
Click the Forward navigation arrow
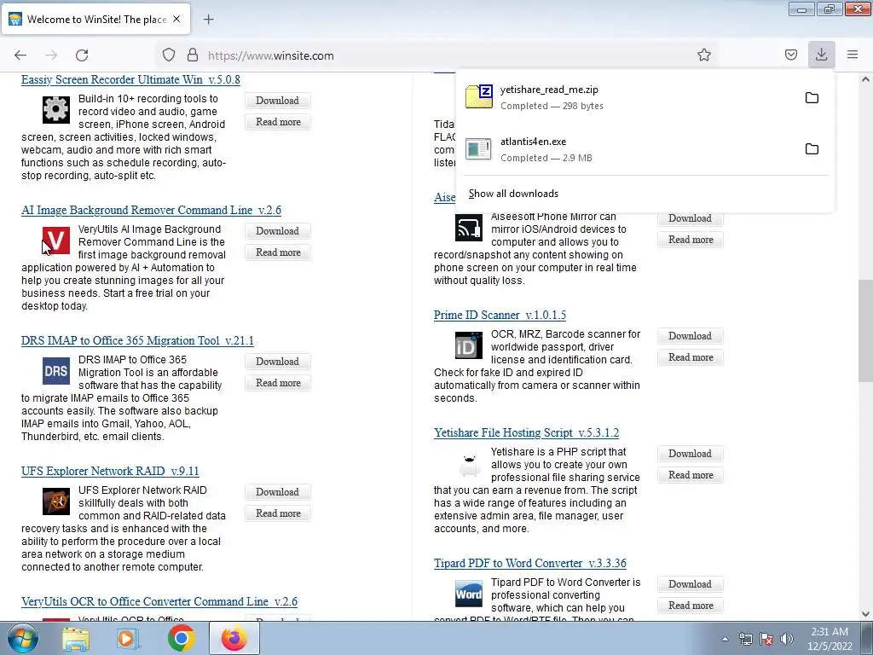click(x=51, y=55)
